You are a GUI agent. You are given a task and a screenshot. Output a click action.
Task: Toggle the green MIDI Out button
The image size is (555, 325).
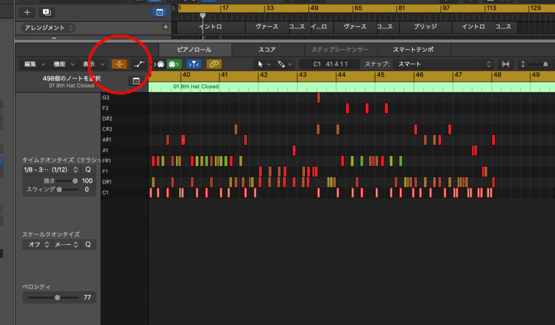(x=174, y=64)
